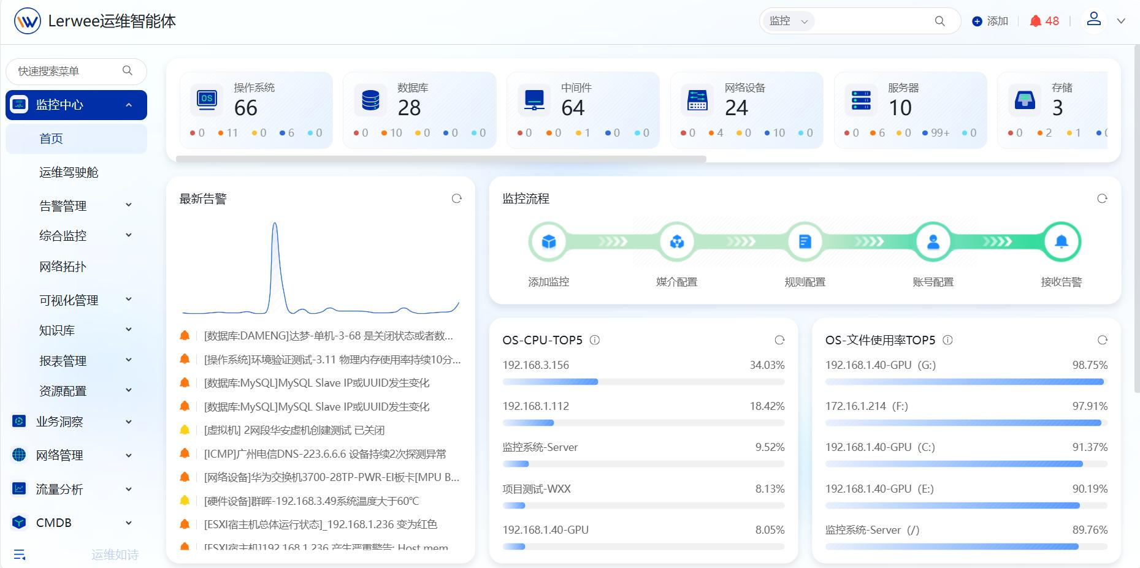Click the 添加 button in header
This screenshot has height=568, width=1140.
(990, 21)
